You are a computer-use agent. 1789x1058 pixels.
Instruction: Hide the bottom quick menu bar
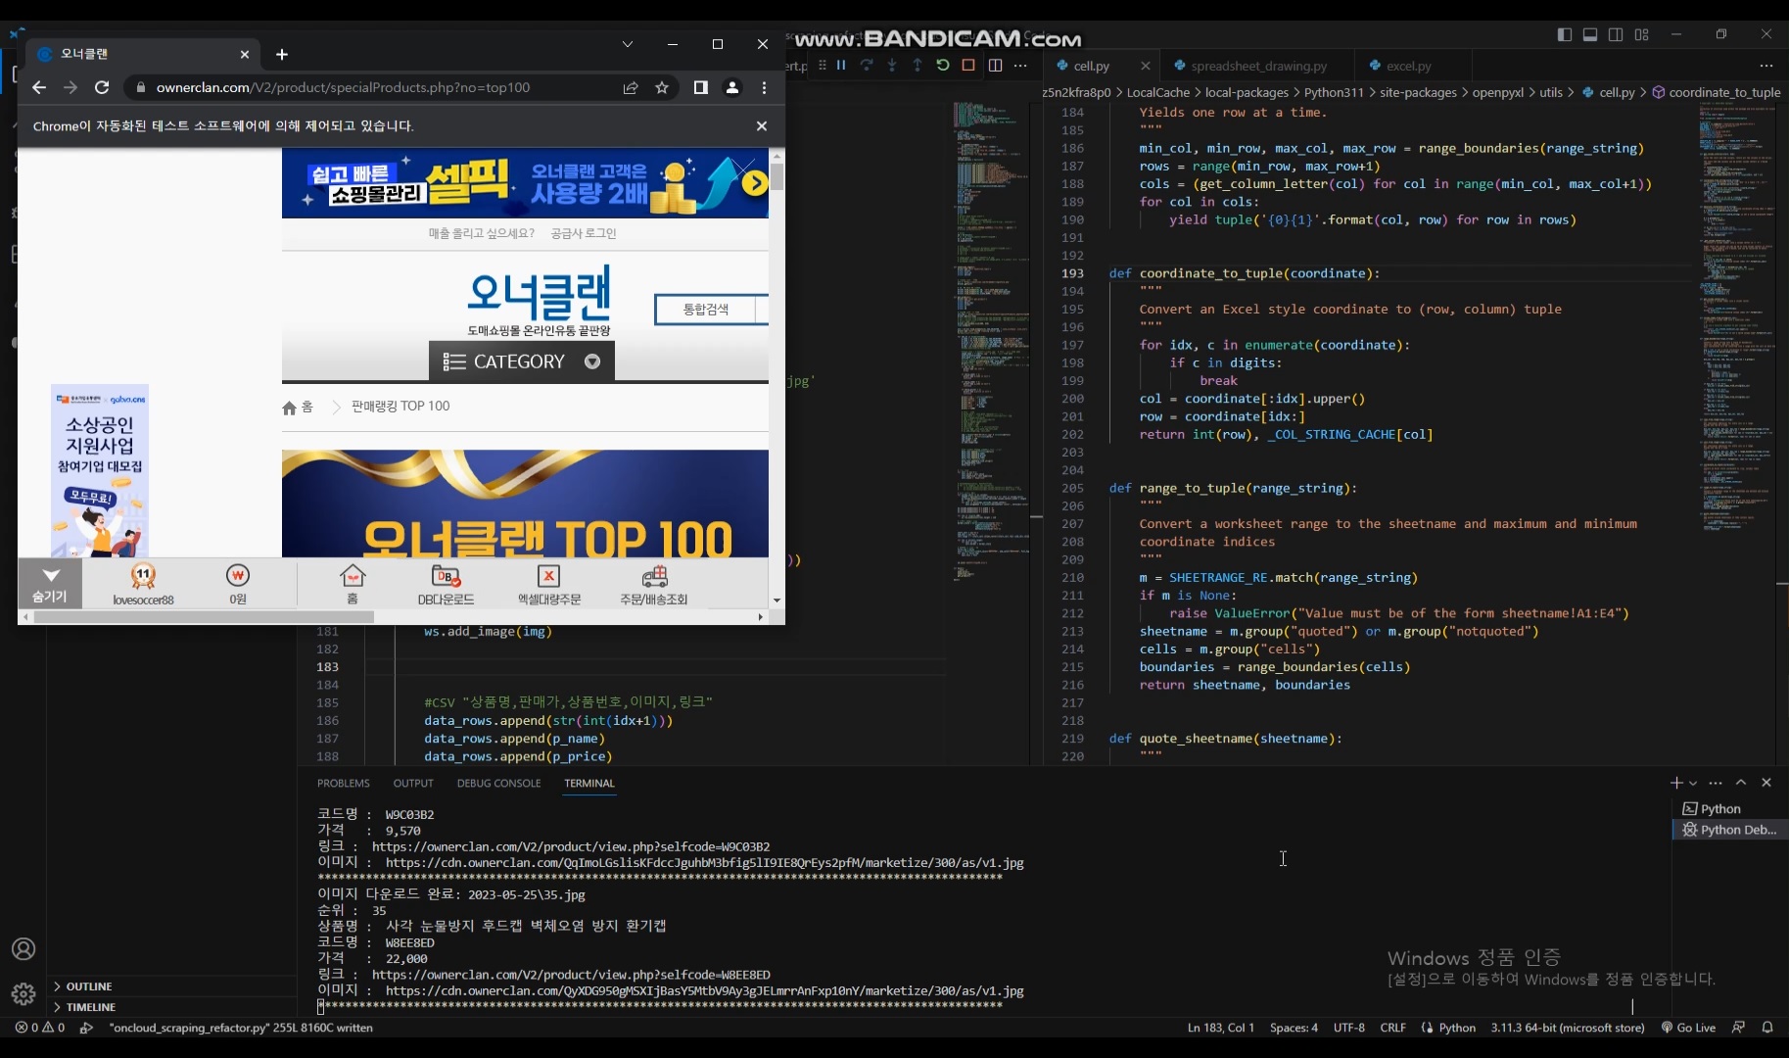coord(50,583)
